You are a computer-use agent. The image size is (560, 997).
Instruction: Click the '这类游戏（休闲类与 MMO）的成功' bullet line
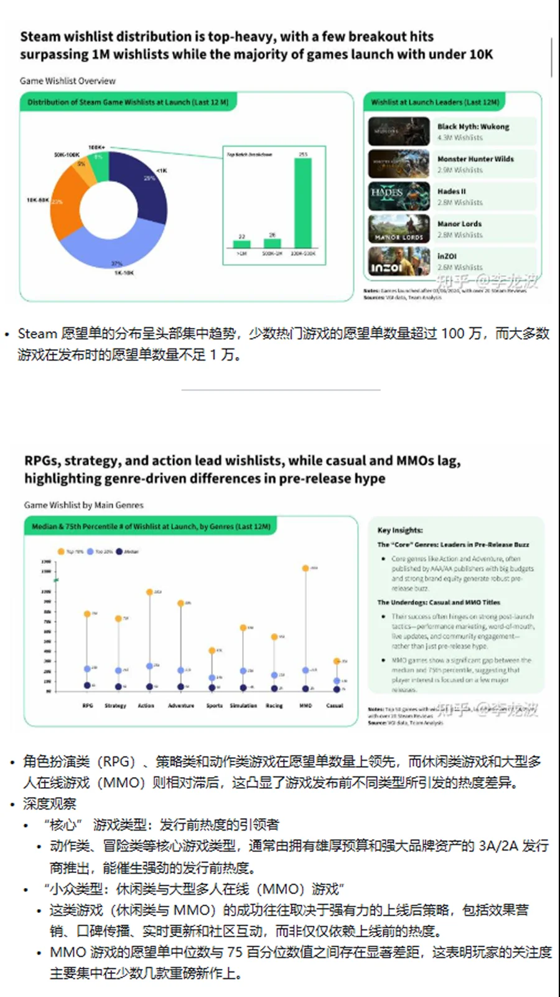(x=289, y=921)
